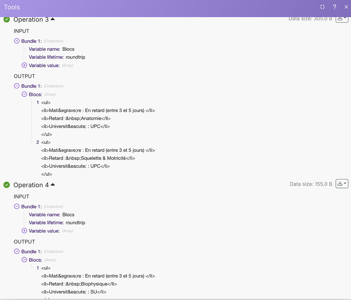Close the Tools panel with the X icon
The height and width of the screenshot is (300, 351).
point(346,7)
